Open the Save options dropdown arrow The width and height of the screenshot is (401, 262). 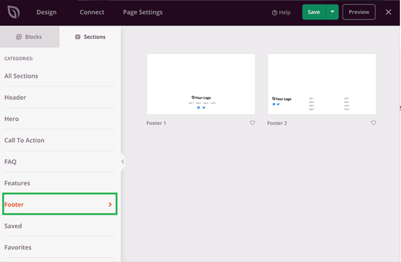point(332,12)
